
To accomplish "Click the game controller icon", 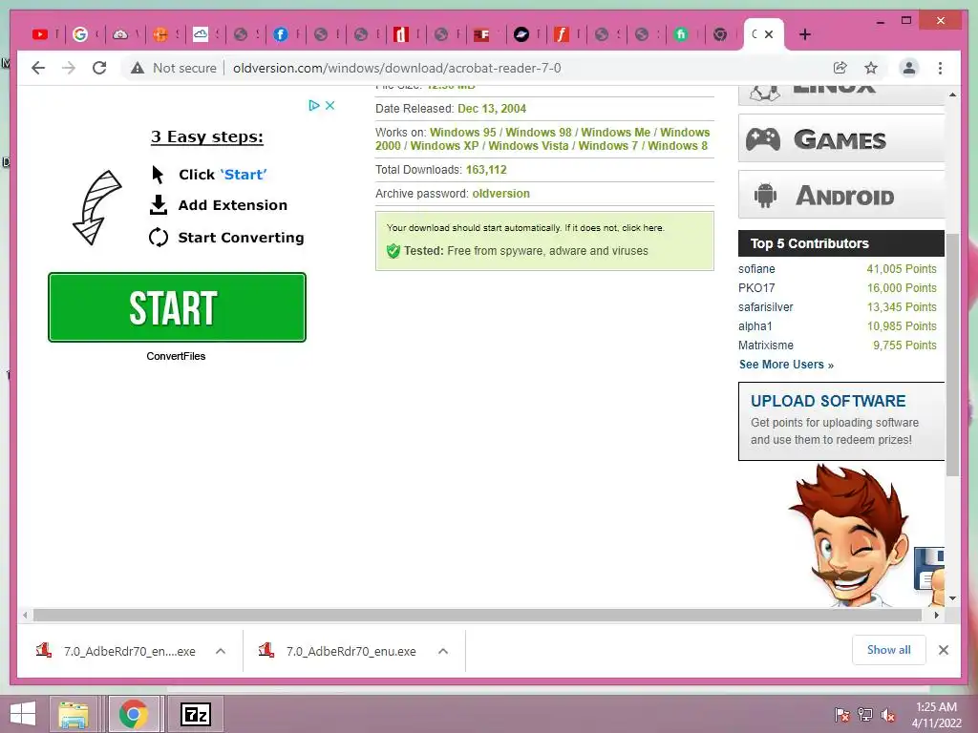I will pos(763,139).
